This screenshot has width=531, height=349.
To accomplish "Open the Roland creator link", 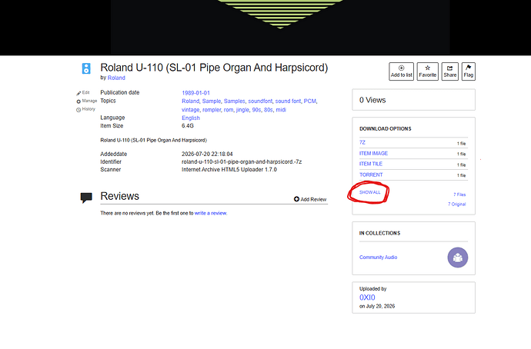I will point(116,78).
